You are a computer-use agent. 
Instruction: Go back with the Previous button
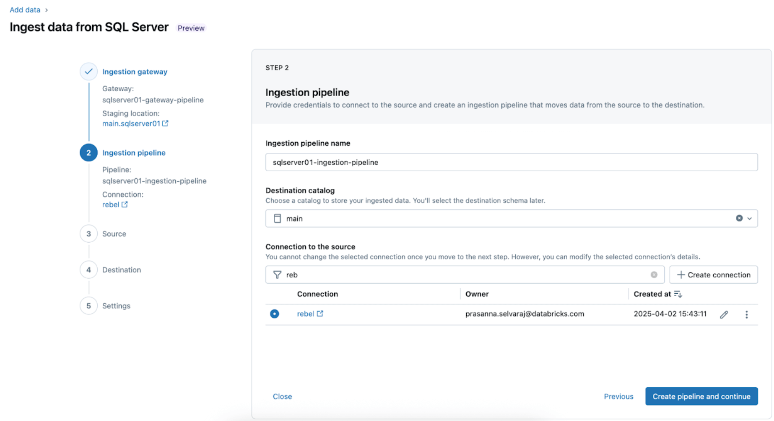pyautogui.click(x=618, y=396)
